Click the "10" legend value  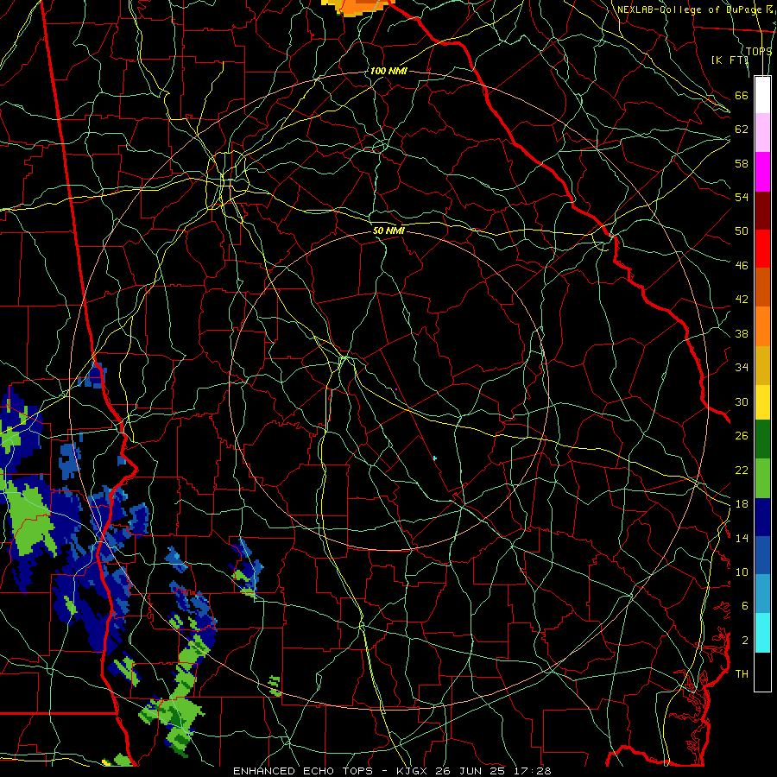click(742, 572)
